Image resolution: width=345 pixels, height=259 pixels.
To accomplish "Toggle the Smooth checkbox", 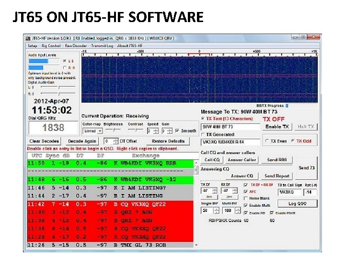I will pyautogui.click(x=178, y=130).
